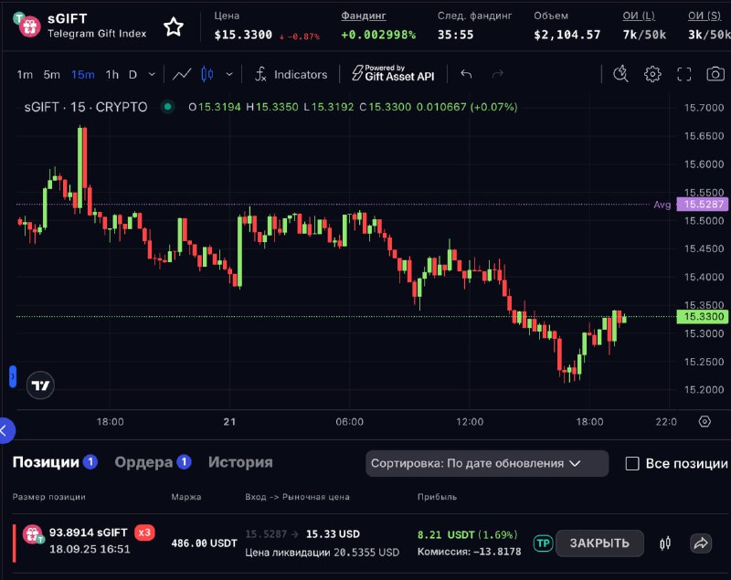Take a chart snapshot with camera icon
This screenshot has width=731, height=580.
tap(715, 74)
